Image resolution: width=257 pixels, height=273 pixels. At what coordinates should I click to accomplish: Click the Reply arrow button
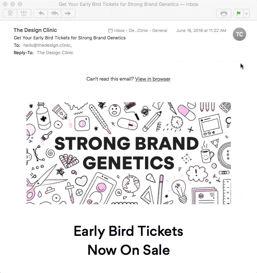[41, 13]
